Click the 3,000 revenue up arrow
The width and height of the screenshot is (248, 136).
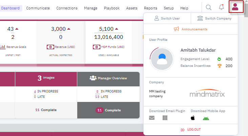pos(69,29)
